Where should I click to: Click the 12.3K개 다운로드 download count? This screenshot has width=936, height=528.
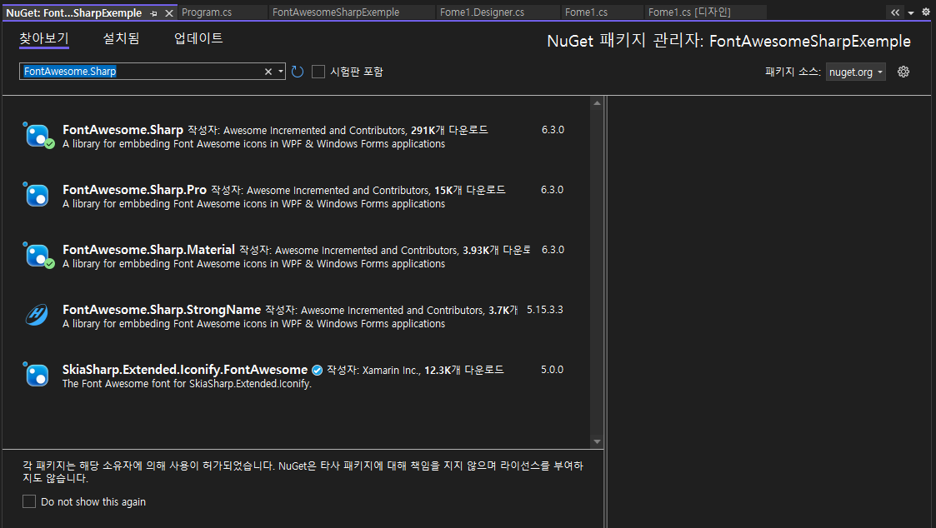pos(464,370)
